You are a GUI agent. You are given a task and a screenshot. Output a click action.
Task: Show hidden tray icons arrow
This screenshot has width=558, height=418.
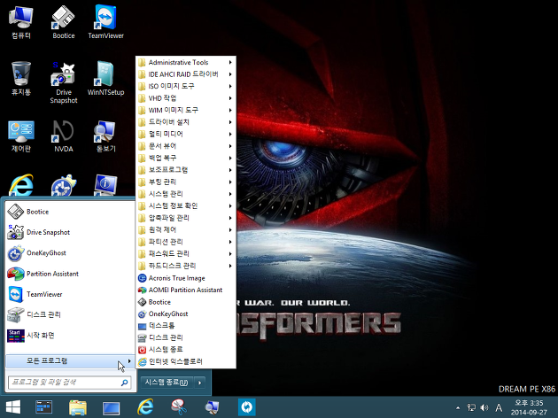pyautogui.click(x=458, y=408)
